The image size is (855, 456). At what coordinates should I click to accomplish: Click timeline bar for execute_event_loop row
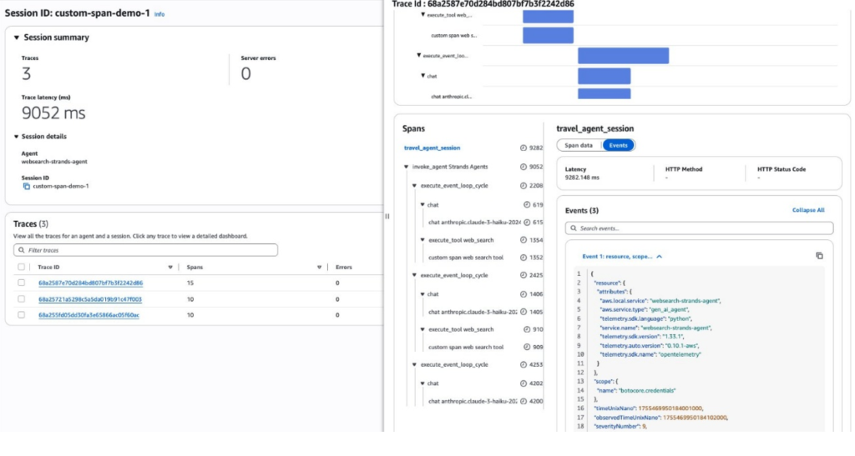point(623,56)
